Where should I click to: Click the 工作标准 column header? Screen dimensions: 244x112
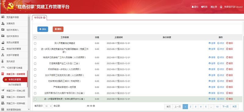[65, 38]
